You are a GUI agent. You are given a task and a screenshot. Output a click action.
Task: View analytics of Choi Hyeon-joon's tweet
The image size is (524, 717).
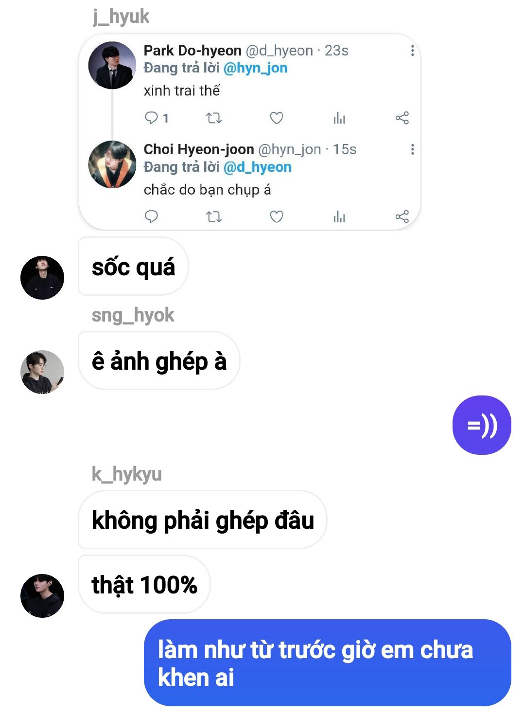pos(339,216)
